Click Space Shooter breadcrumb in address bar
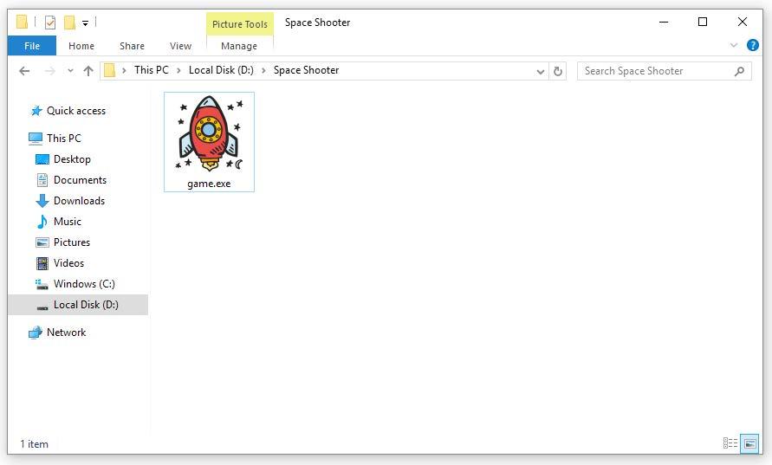Screen dimensions: 772x465 pos(306,70)
